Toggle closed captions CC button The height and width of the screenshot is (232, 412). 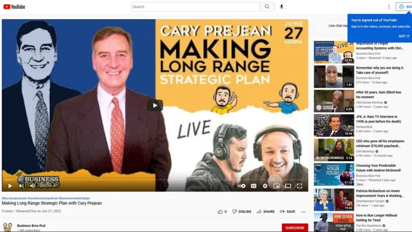tap(254, 186)
